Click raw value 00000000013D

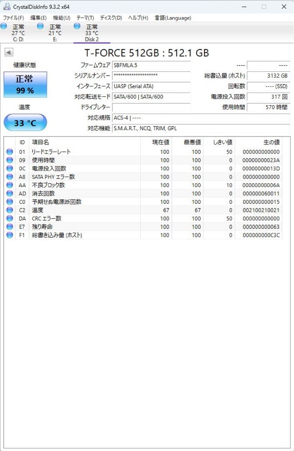pos(261,169)
